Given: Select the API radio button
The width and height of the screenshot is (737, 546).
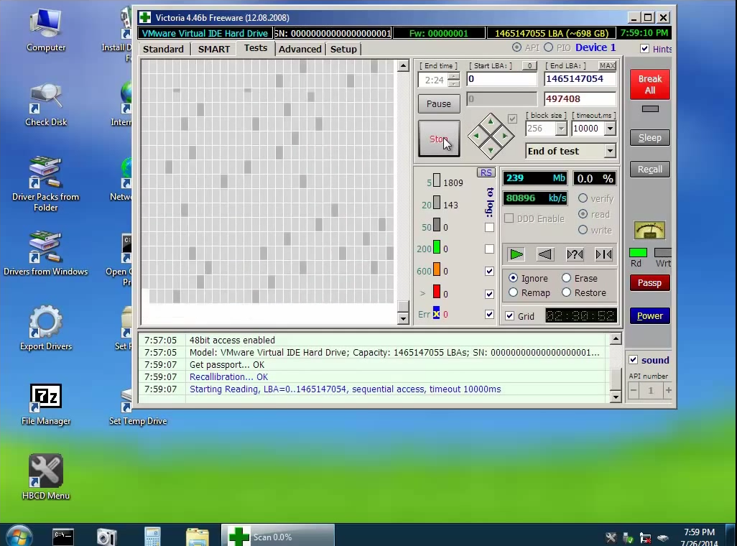Looking at the screenshot, I should point(516,47).
